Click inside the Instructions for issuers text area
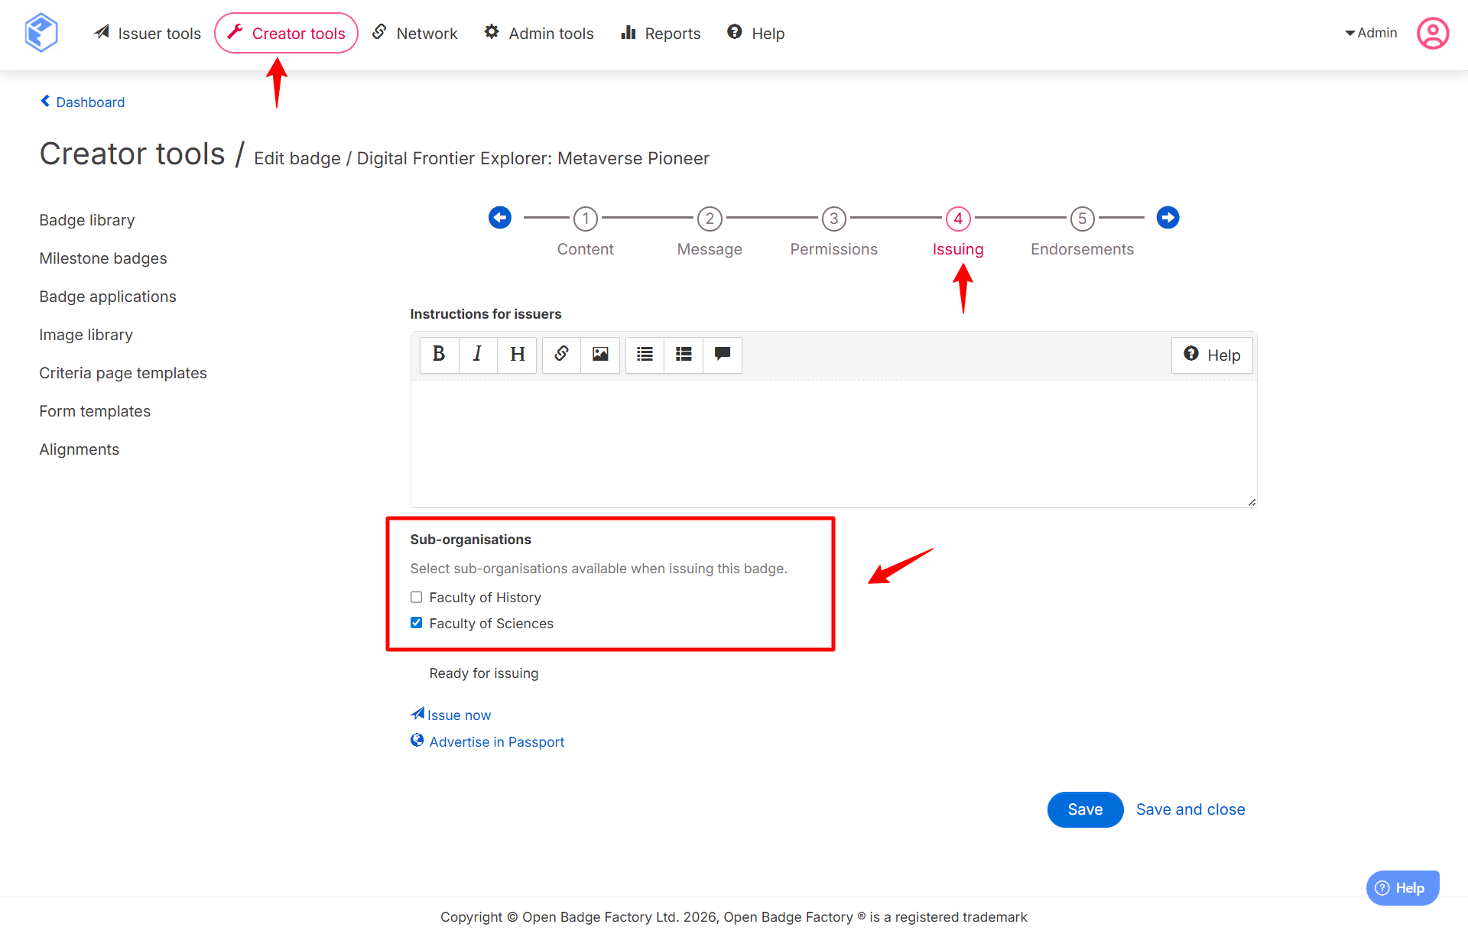1468x937 pixels. 833,443
